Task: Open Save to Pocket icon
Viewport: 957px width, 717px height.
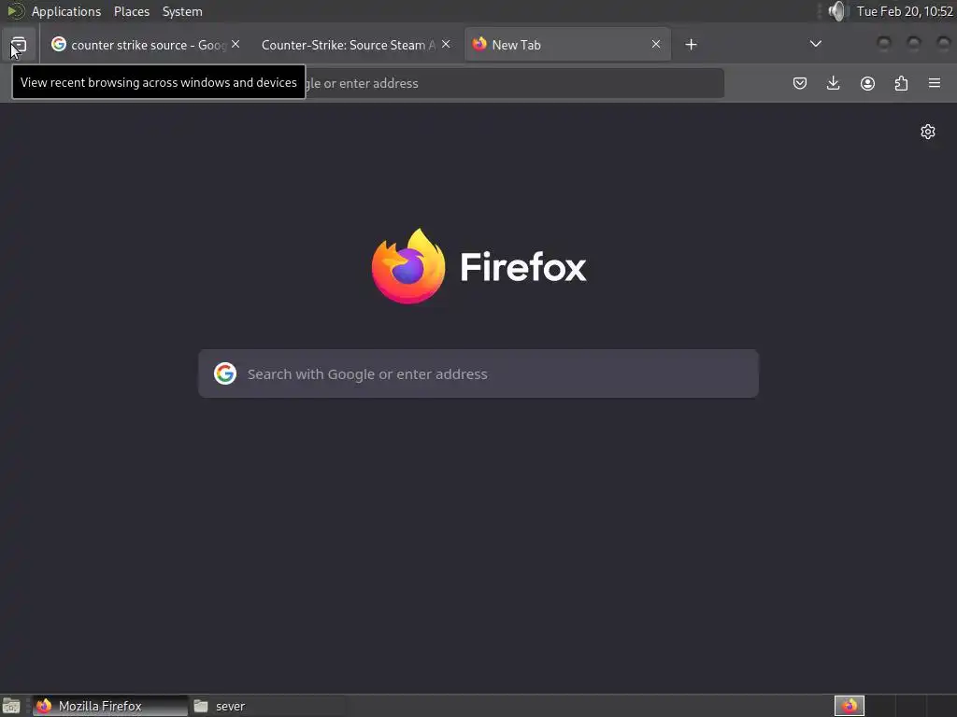Action: [800, 83]
